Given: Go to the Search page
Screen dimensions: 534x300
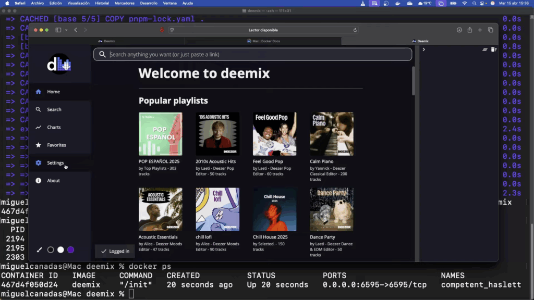Looking at the screenshot, I should 60,109.
